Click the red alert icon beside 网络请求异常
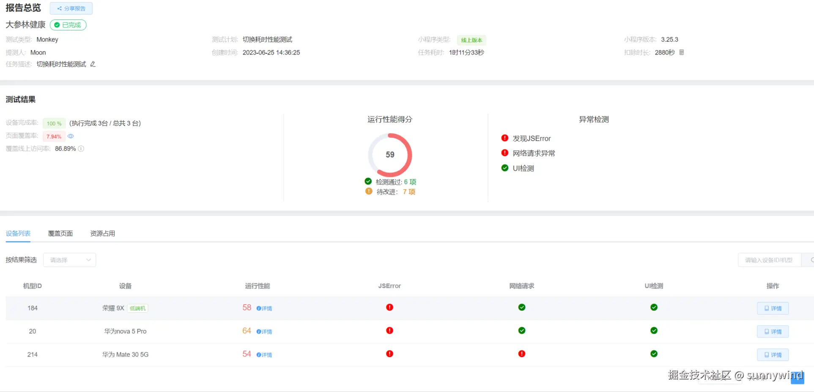 tap(505, 153)
